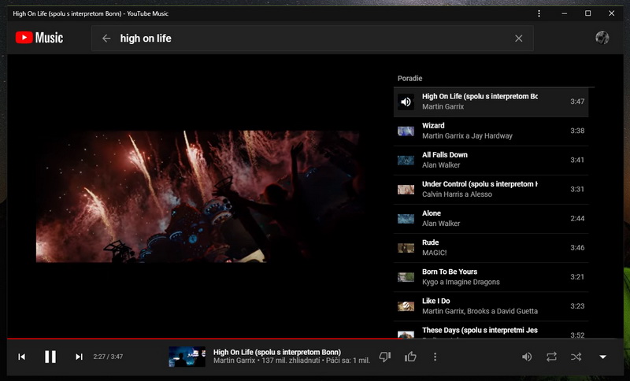This screenshot has height=381, width=630.
Task: Go to YouTube Music home logo
Action: point(39,38)
